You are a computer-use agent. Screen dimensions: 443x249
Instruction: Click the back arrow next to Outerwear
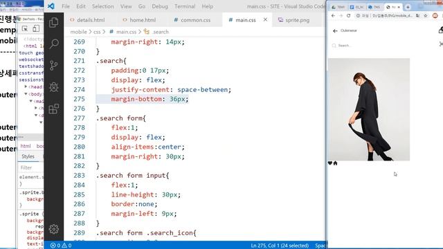coord(335,30)
